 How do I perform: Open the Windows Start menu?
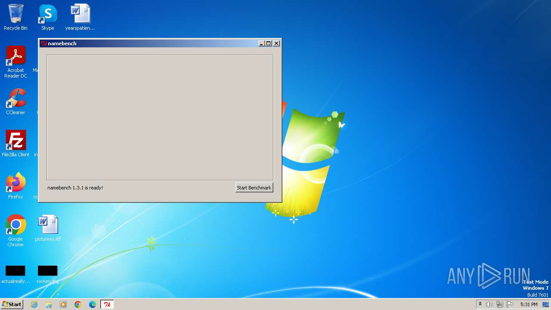[12, 304]
